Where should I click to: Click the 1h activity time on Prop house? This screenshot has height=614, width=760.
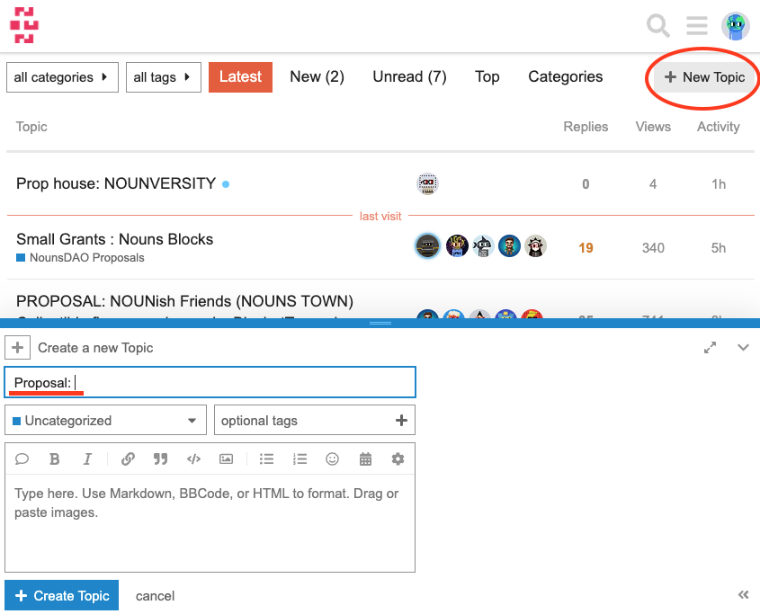[x=719, y=184]
